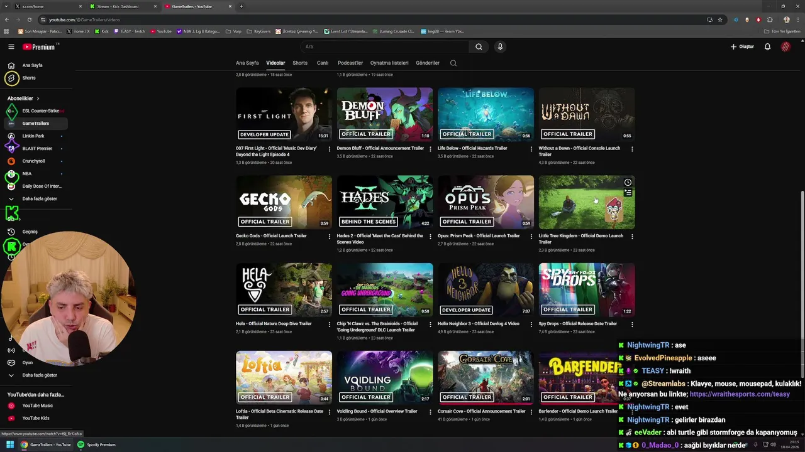Open the notifications bell
The image size is (805, 452).
767,46
